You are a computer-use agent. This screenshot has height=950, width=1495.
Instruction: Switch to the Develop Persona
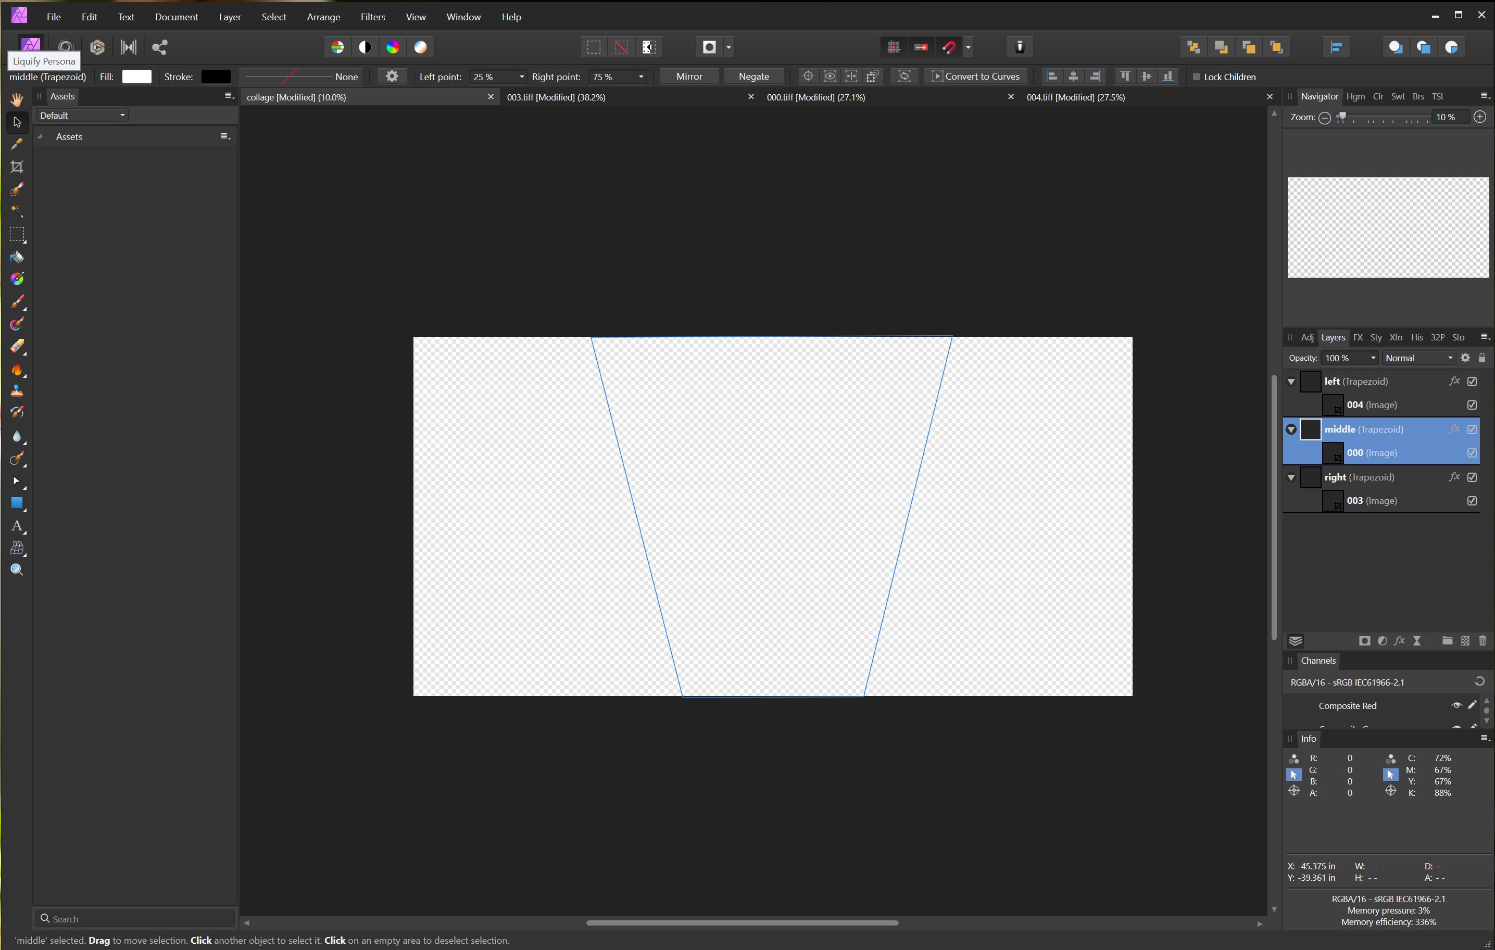(97, 47)
